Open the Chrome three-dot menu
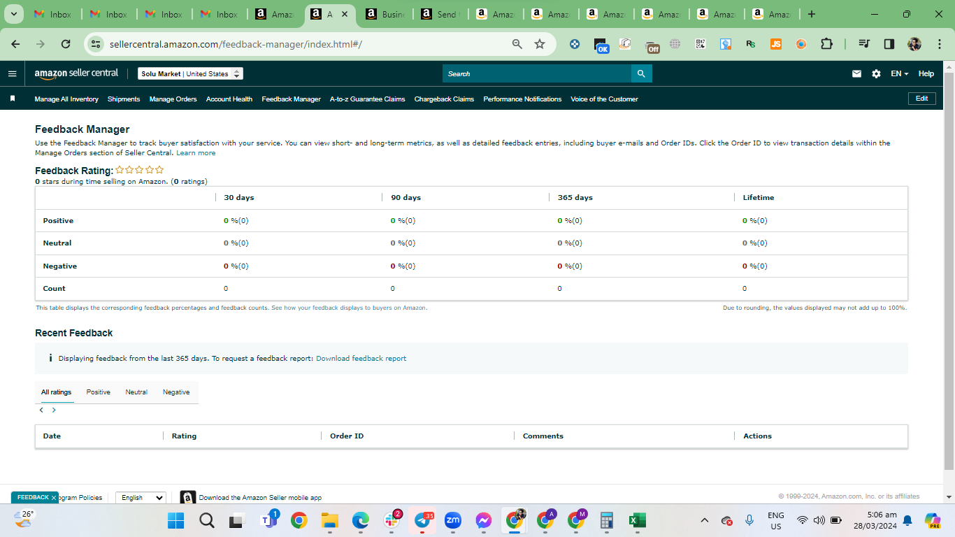This screenshot has width=955, height=537. [938, 44]
